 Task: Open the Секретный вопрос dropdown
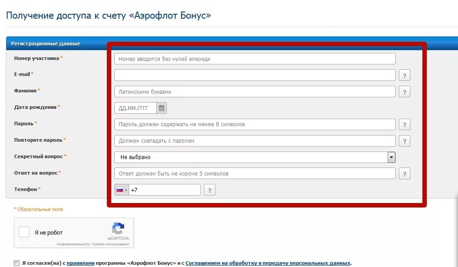[x=255, y=157]
